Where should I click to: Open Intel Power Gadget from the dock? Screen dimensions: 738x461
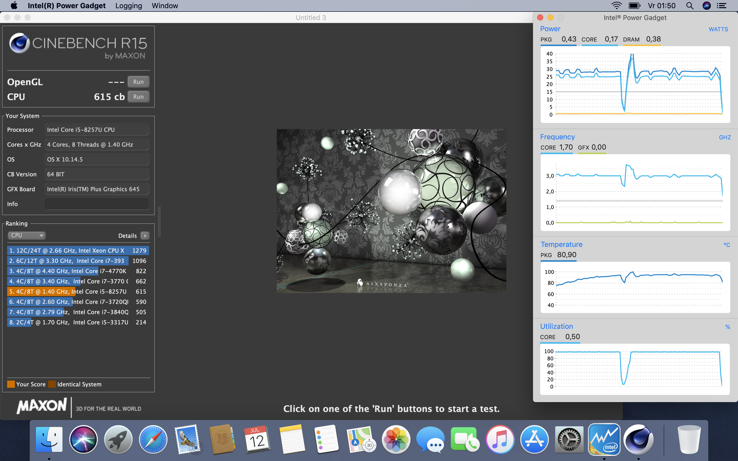coord(604,439)
